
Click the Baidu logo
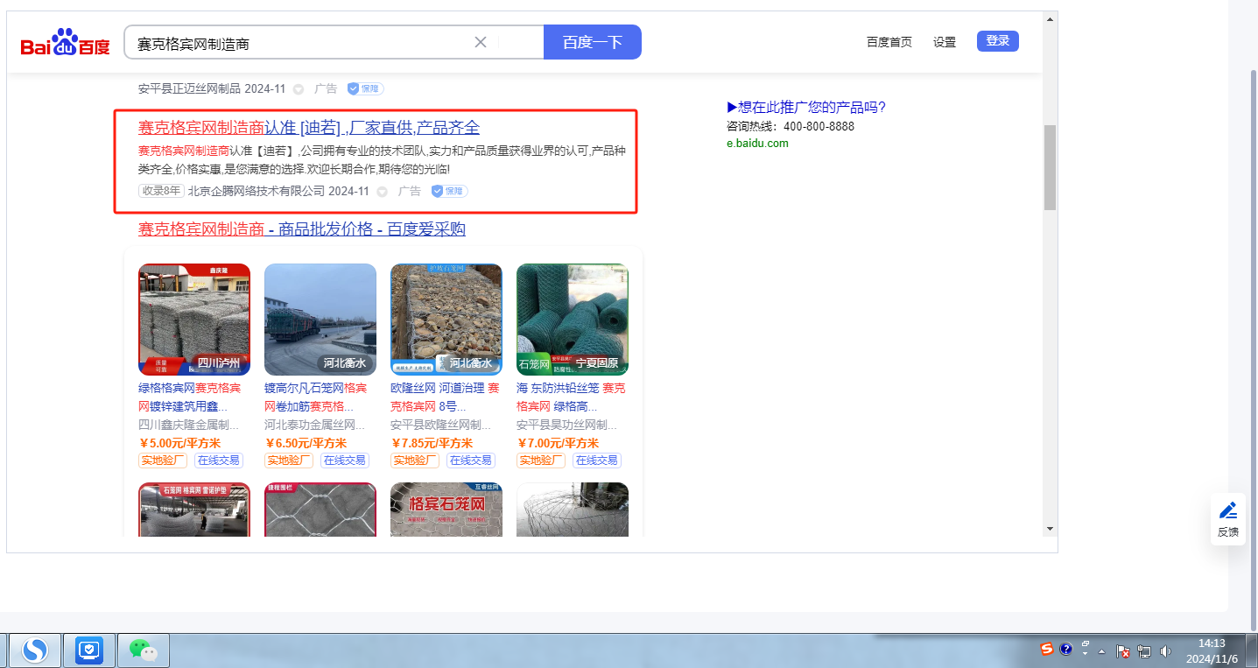pyautogui.click(x=66, y=42)
